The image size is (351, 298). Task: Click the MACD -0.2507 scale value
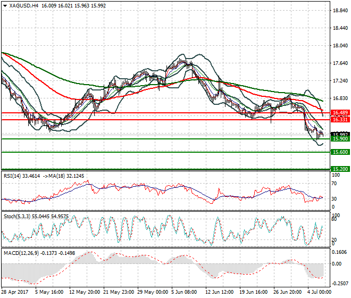pos(340,284)
